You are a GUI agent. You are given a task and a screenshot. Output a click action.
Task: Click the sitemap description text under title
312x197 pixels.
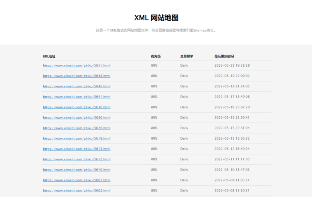pyautogui.click(x=156, y=30)
